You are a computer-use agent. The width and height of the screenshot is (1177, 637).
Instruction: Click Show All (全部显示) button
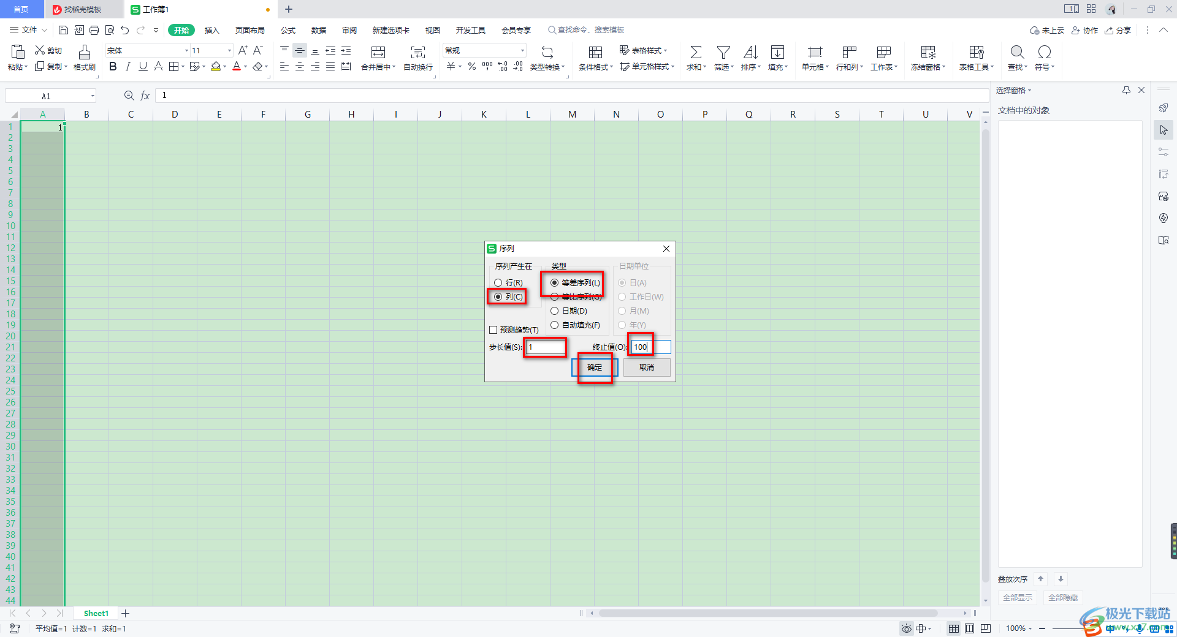coord(1017,597)
